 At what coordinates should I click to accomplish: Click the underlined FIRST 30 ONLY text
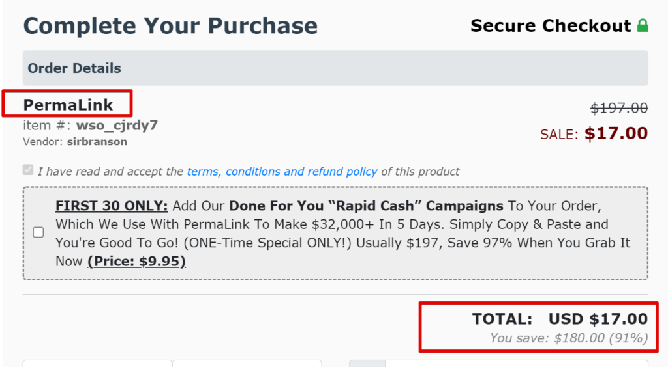pos(112,206)
